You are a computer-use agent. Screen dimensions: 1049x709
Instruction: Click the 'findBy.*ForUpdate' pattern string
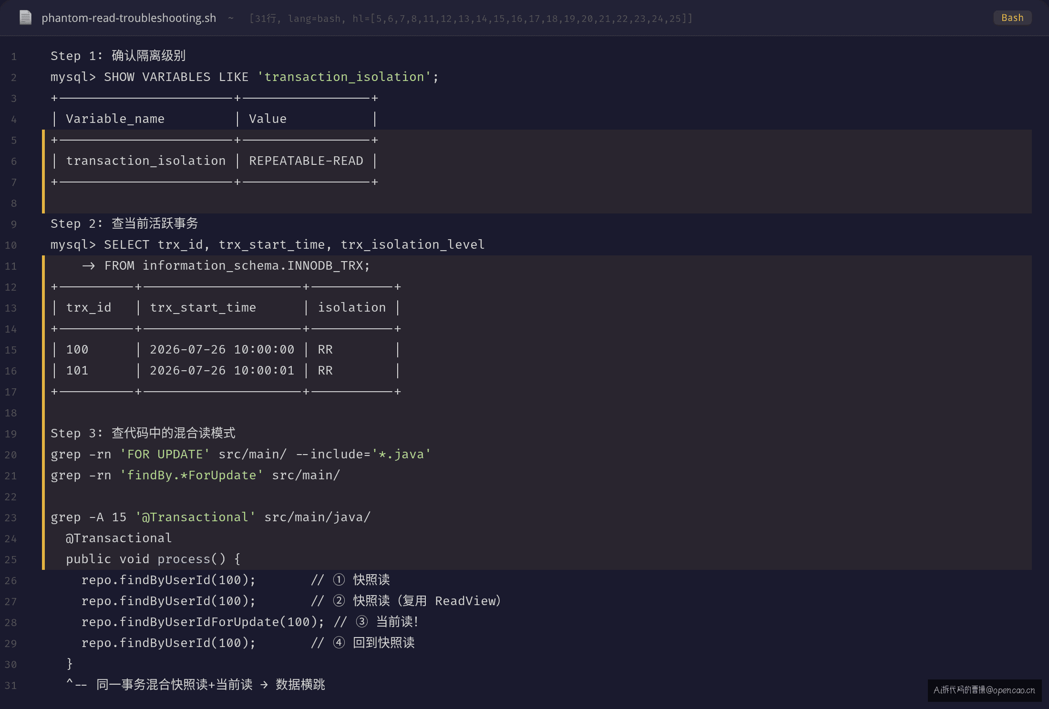192,475
